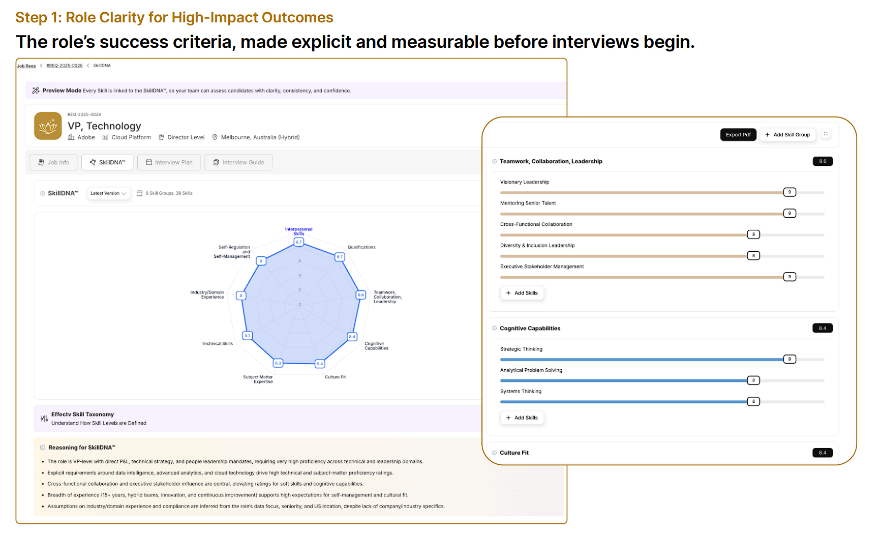This screenshot has height=533, width=881.
Task: Open the Interview Guide tab
Action: [x=238, y=162]
